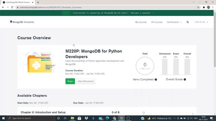Open the Chrome three-dot menu
The image size is (216, 121).
[213, 7]
